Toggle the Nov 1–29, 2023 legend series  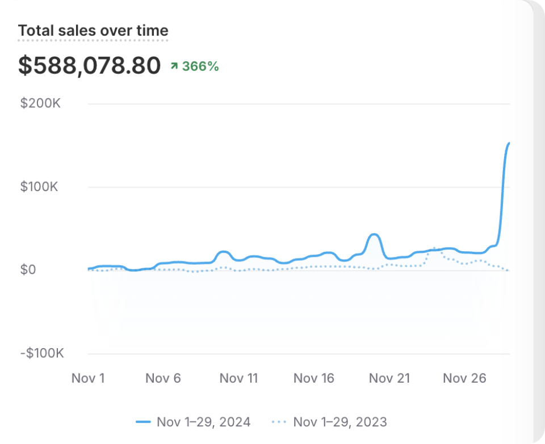click(339, 422)
